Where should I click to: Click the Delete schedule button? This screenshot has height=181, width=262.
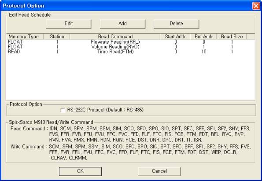click(176, 24)
